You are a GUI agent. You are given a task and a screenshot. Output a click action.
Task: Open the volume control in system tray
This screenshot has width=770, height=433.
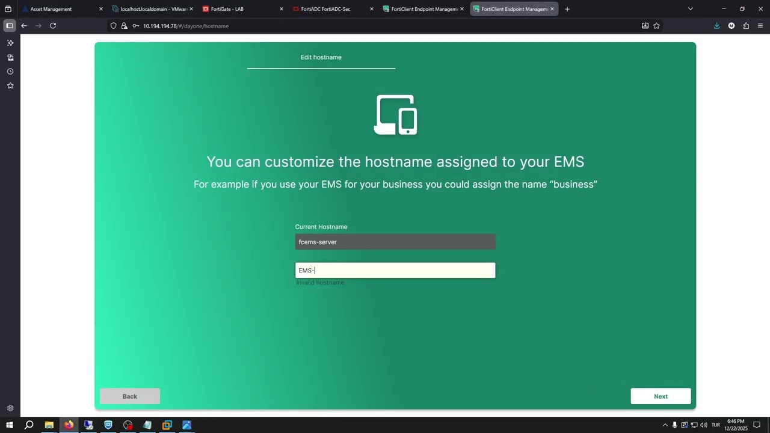point(704,425)
